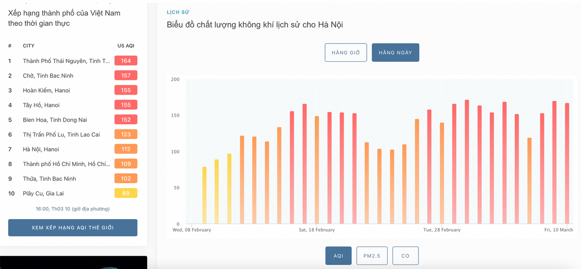
Task: Click the first yellow bar in the chart
Action: coord(204,196)
